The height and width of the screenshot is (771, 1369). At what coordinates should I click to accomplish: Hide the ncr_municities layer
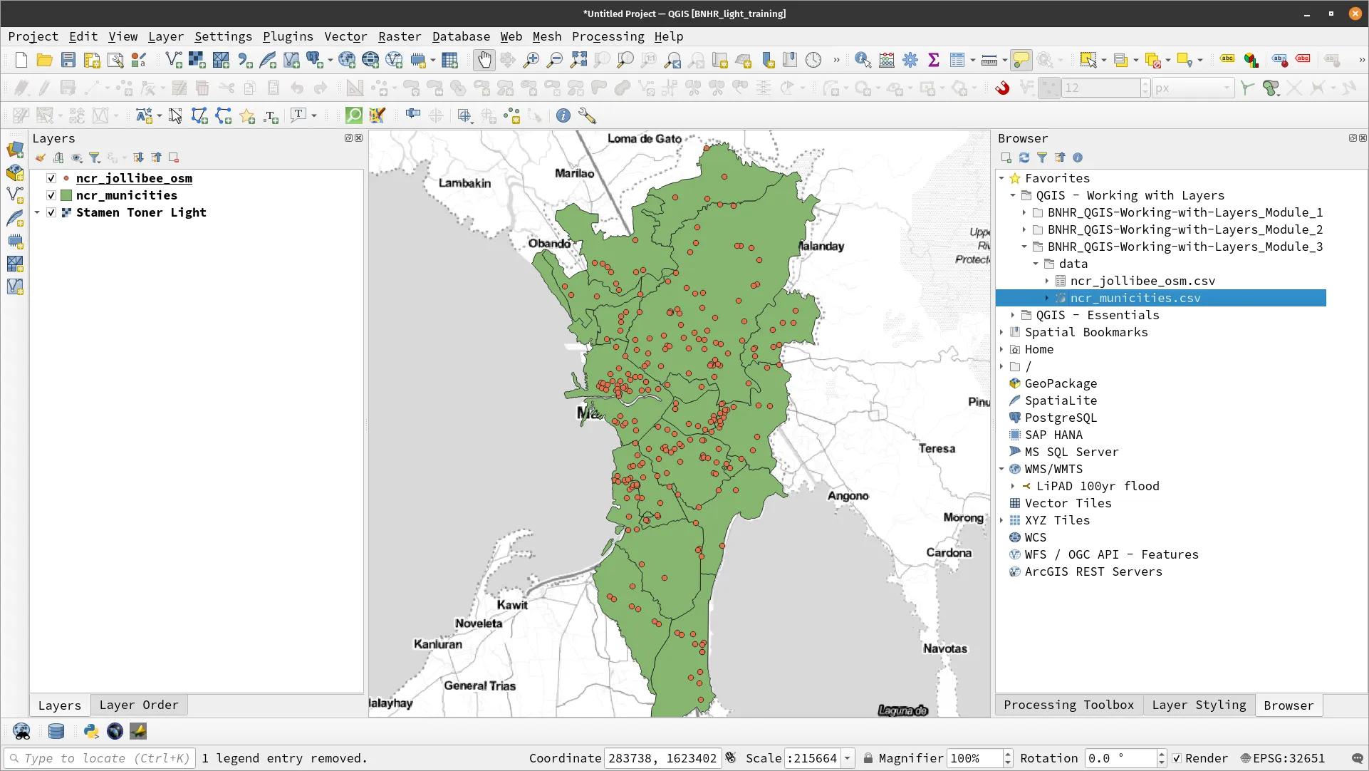click(51, 195)
